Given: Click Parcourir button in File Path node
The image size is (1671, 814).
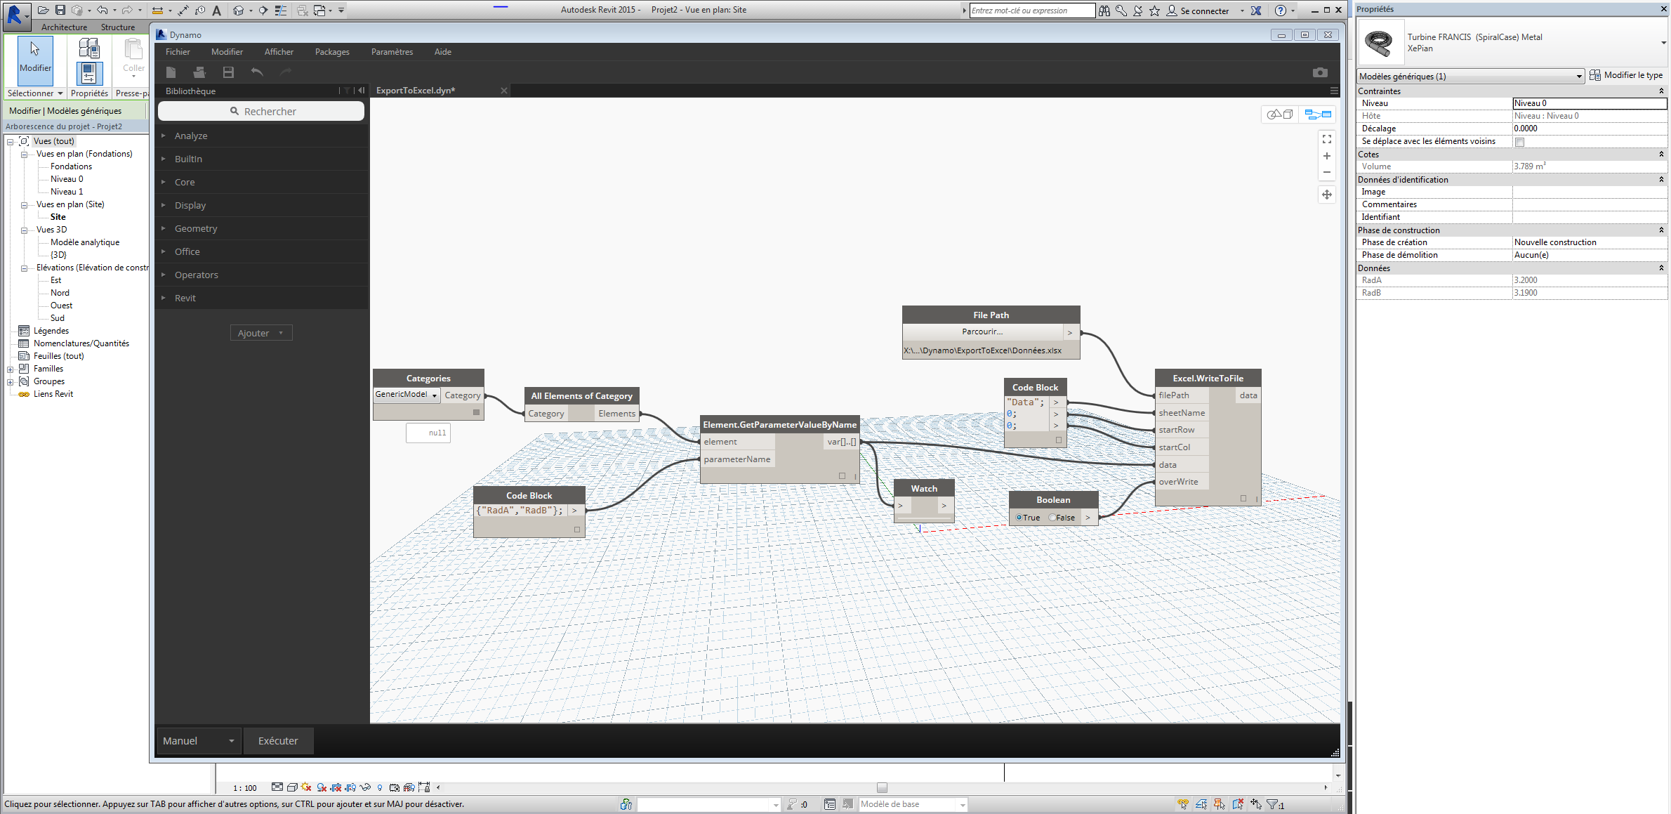Looking at the screenshot, I should pyautogui.click(x=983, y=331).
